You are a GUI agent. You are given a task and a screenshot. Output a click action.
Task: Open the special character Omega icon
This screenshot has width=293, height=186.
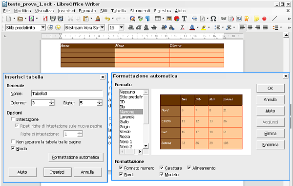pyautogui.click(x=213, y=19)
